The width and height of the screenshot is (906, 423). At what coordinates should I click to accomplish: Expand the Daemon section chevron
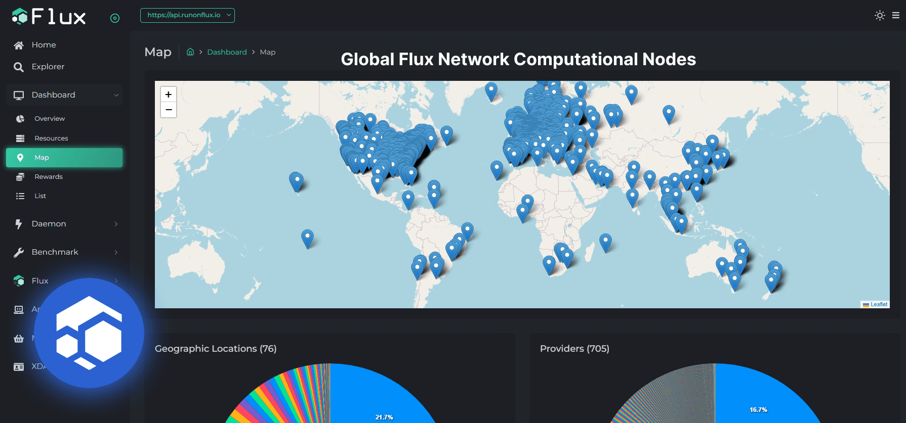[x=116, y=224]
